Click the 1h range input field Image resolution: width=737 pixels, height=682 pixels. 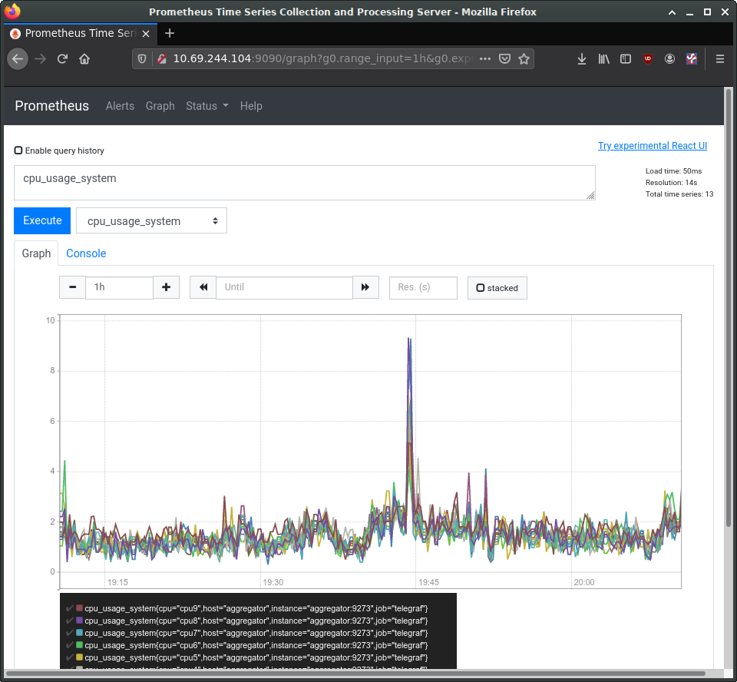[x=120, y=287]
